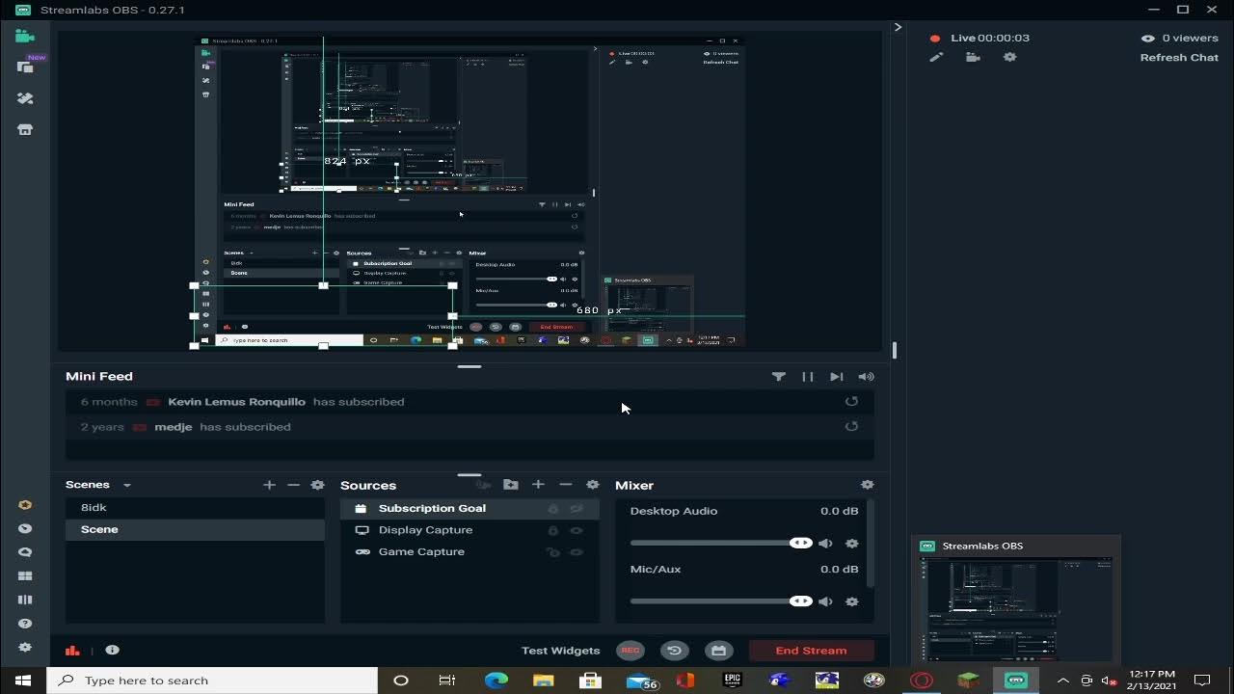
Task: Open the Layout Editor grid icon
Action: click(x=25, y=575)
